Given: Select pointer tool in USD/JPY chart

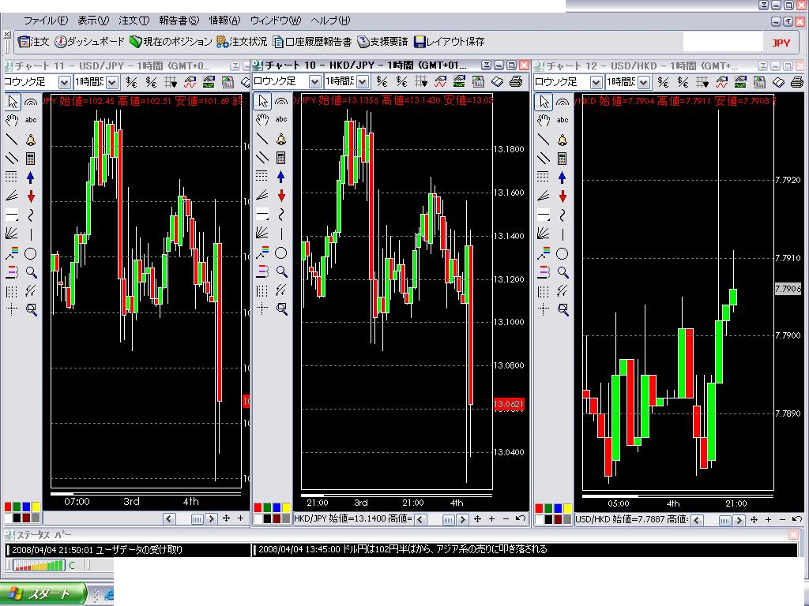Looking at the screenshot, I should pos(13,102).
